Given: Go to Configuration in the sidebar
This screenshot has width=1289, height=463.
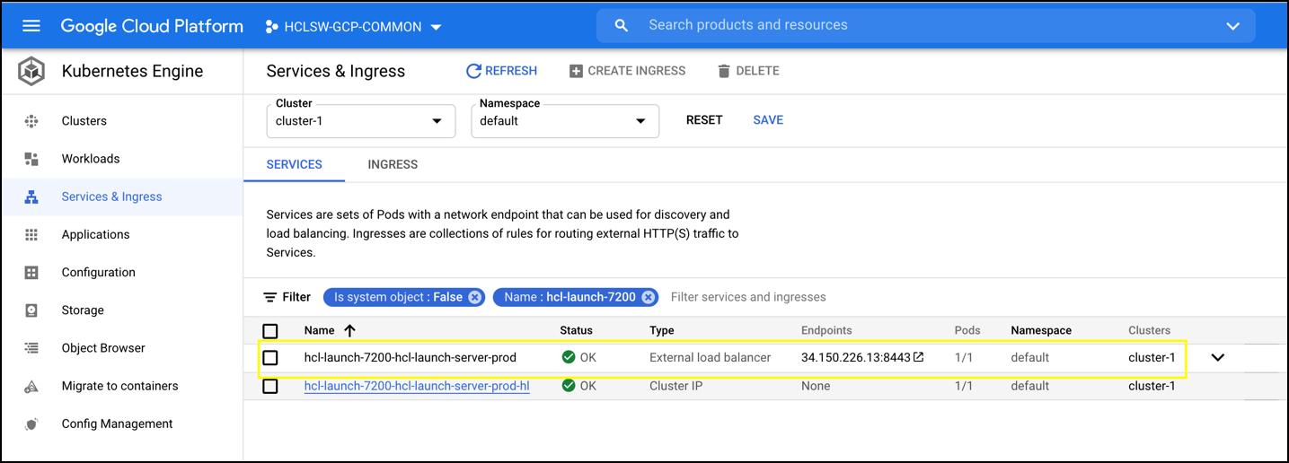Looking at the screenshot, I should click(99, 272).
